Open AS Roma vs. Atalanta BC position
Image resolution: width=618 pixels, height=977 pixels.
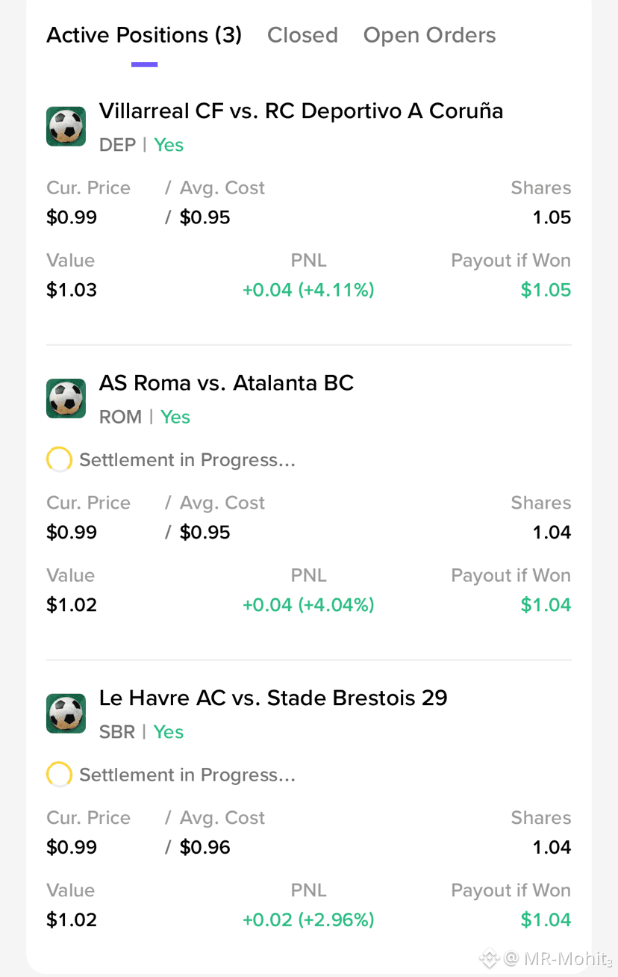pos(226,383)
